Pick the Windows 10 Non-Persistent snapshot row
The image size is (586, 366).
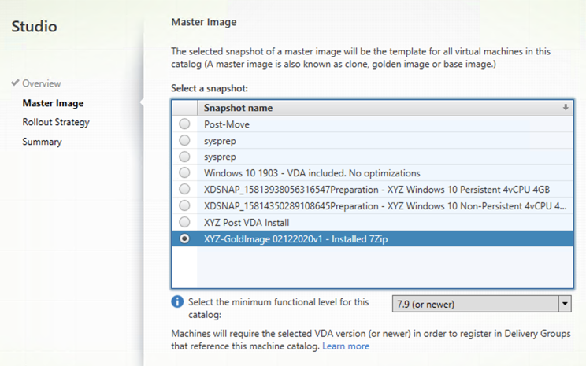click(x=373, y=205)
